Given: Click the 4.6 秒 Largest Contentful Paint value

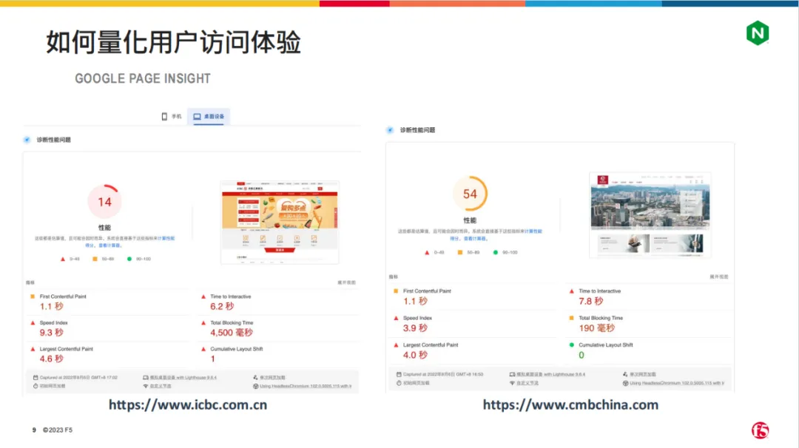Looking at the screenshot, I should pyautogui.click(x=52, y=359).
